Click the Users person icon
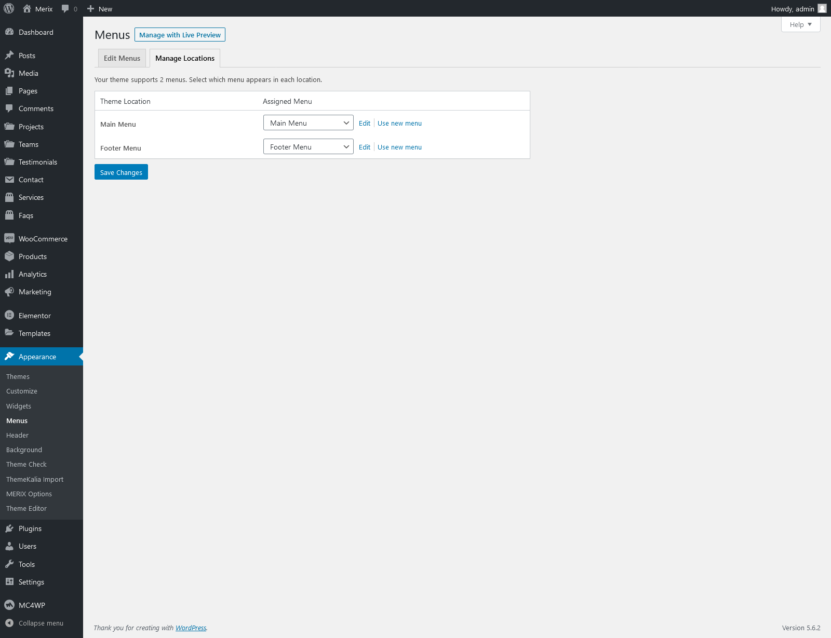 click(x=9, y=546)
